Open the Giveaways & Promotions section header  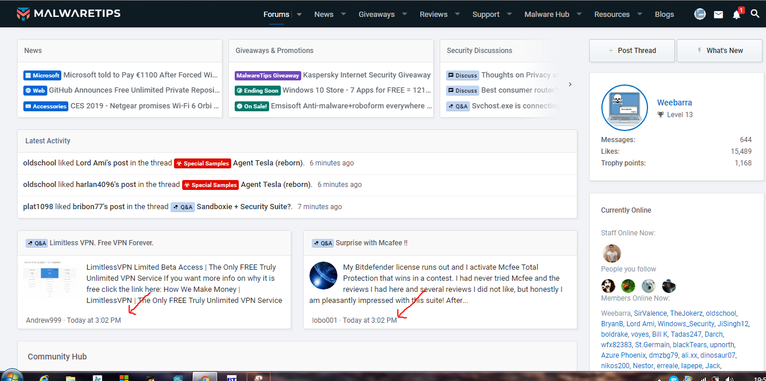(x=274, y=51)
